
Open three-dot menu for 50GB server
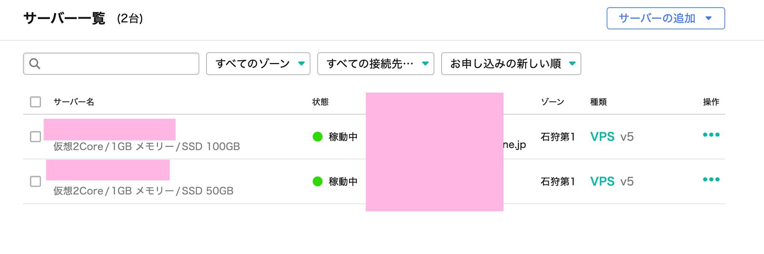coord(711,180)
